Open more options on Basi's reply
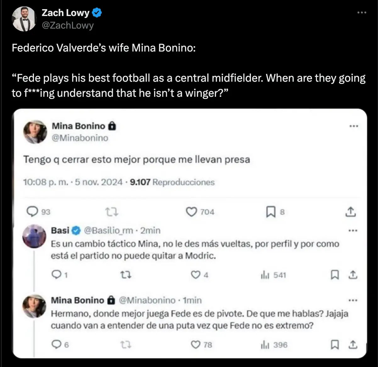Screen dimensions: 378x367 [353, 231]
